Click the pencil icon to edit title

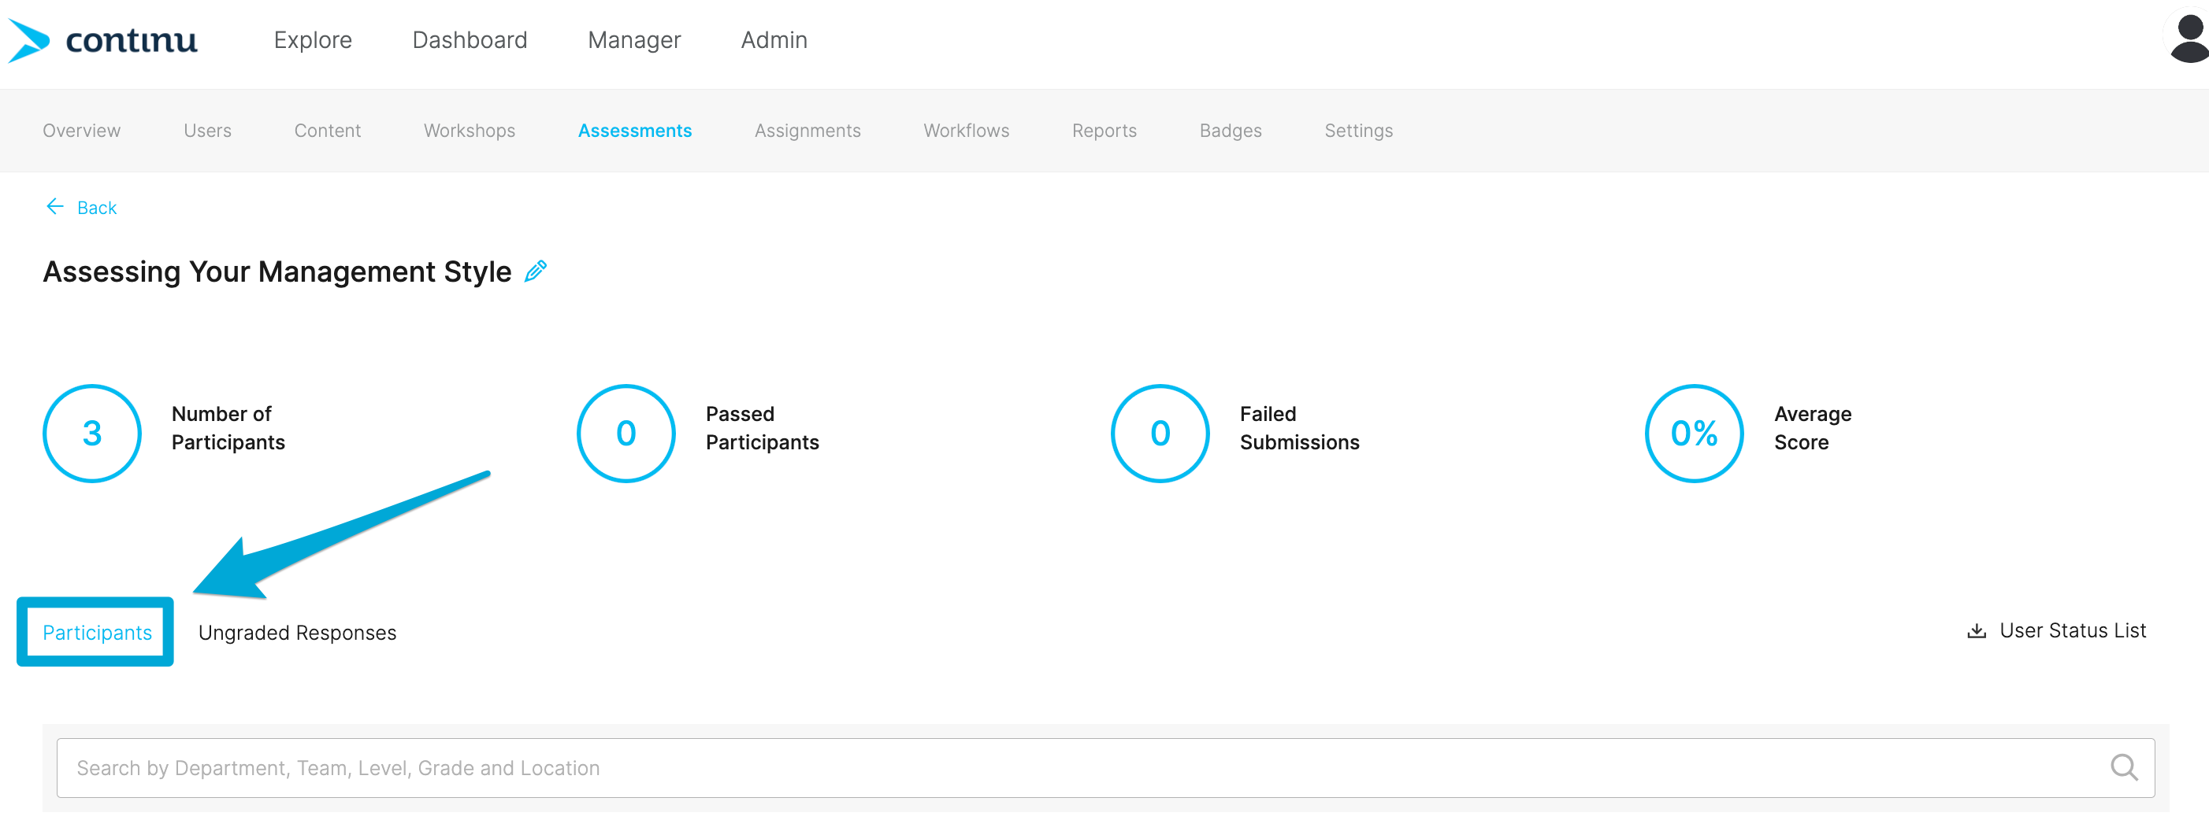click(x=536, y=271)
